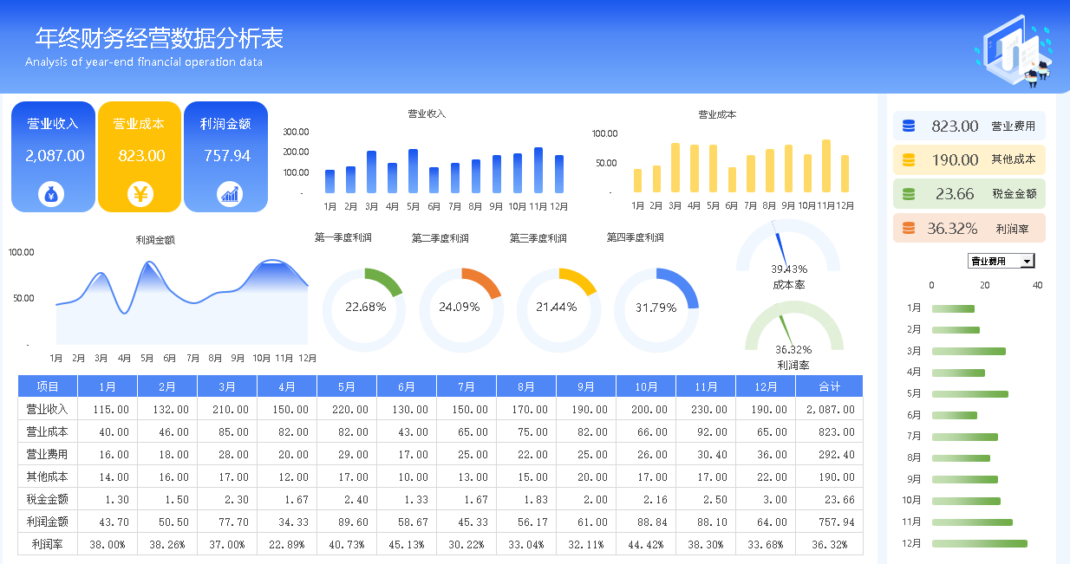Select the 营业收入 total cell 2,087.00
Screen dimensions: 1070x564
point(829,409)
